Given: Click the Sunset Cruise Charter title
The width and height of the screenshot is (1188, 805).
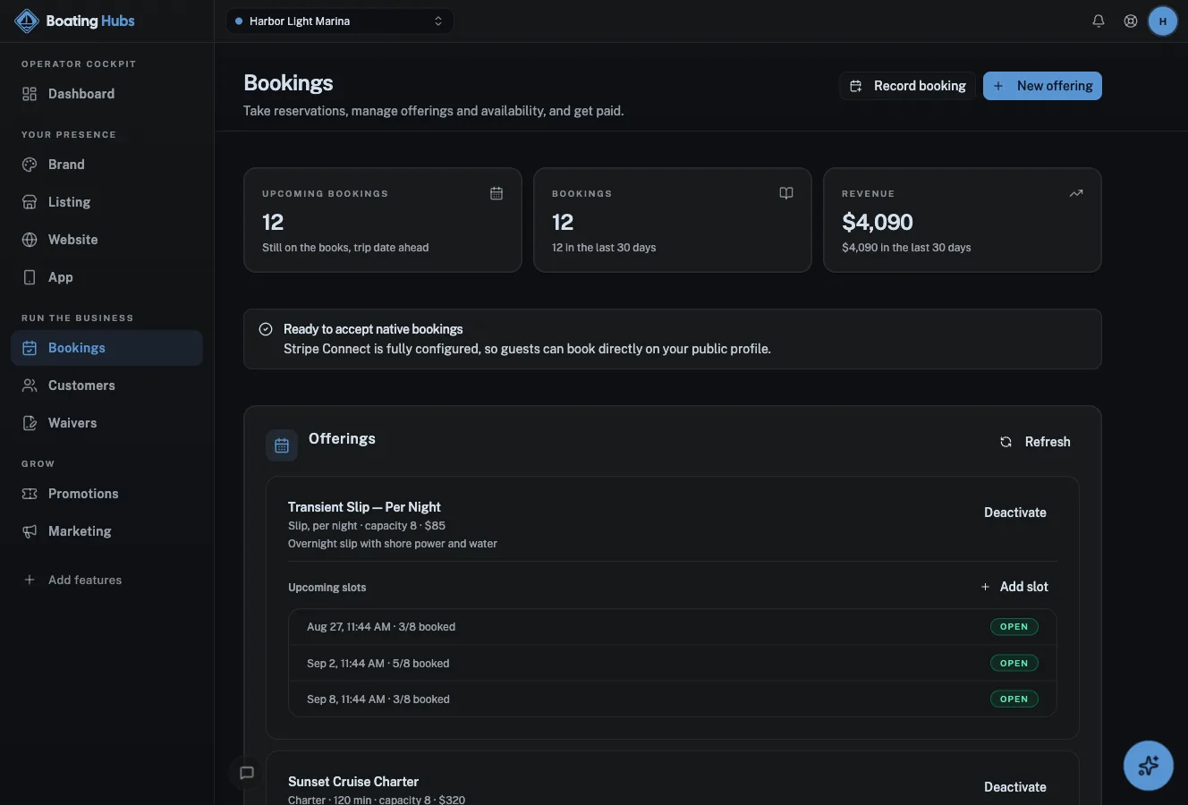Looking at the screenshot, I should click(x=353, y=782).
